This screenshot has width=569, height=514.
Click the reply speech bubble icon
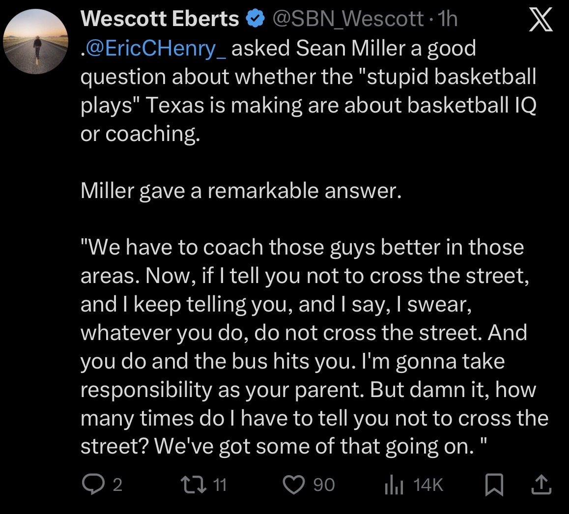[91, 485]
